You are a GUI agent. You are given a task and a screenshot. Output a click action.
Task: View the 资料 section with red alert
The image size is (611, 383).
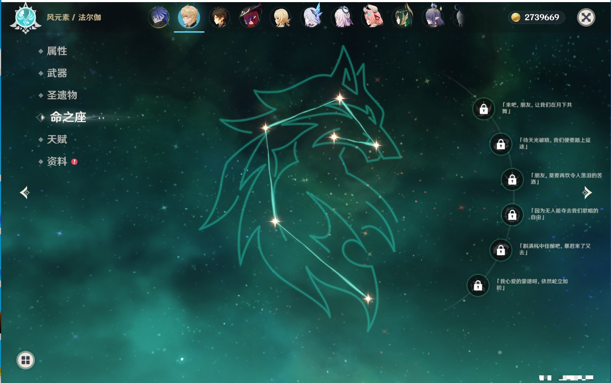point(57,162)
